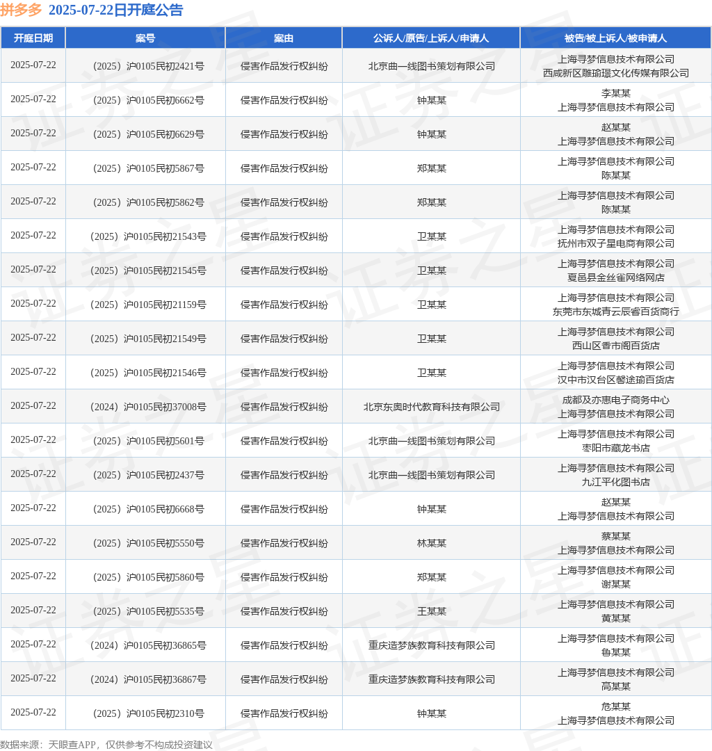Click the 数据来源 天眼查APP footer note
This screenshot has width=712, height=751.
pos(106,744)
